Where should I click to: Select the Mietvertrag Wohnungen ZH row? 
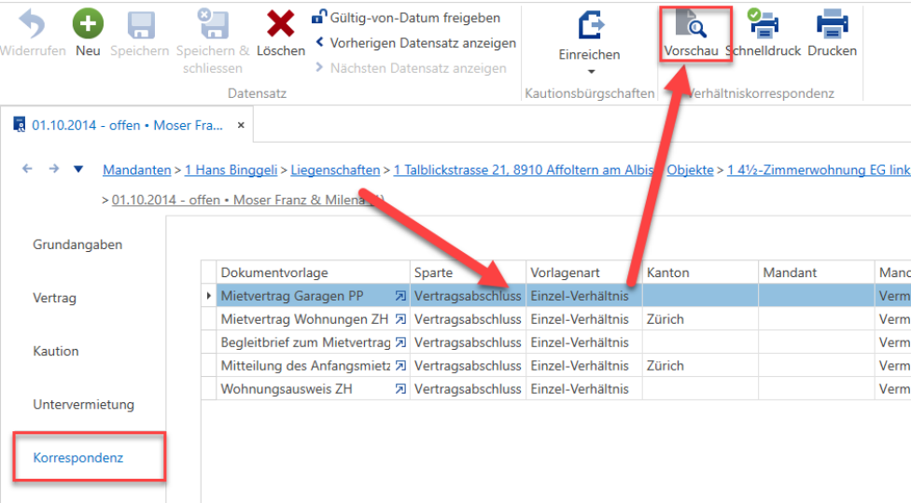click(556, 319)
